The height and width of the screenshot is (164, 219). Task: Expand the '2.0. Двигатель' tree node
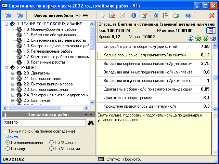point(13,73)
